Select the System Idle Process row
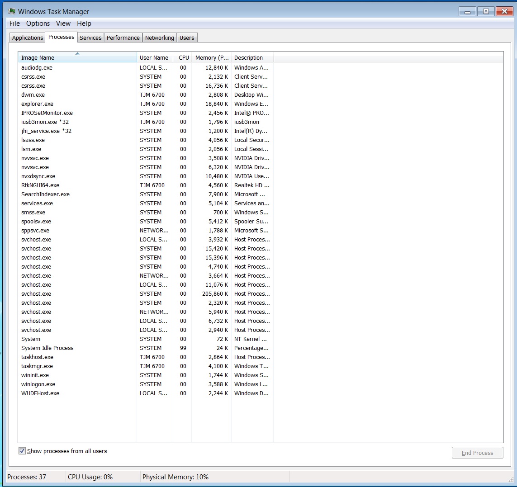The width and height of the screenshot is (517, 487). pos(146,348)
